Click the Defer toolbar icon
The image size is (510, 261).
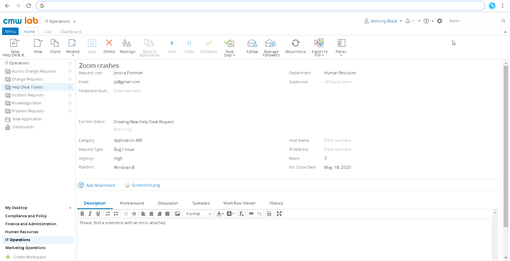point(189,43)
